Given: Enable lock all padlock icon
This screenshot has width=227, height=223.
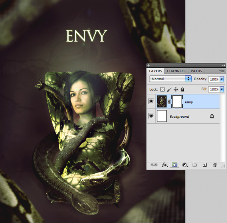Looking at the screenshot, I should [182, 89].
